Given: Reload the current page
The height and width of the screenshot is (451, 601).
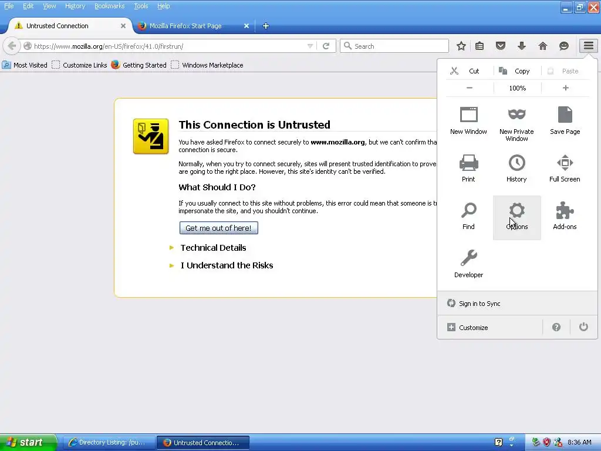Looking at the screenshot, I should click(326, 46).
